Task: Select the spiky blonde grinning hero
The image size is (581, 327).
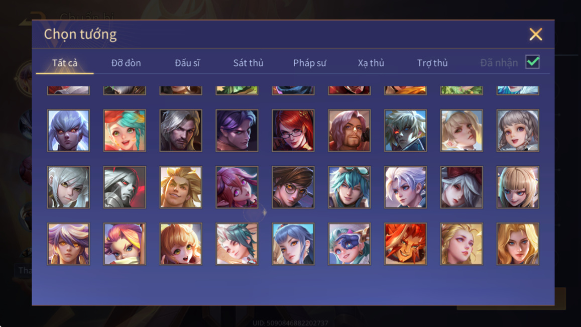Action: [181, 187]
